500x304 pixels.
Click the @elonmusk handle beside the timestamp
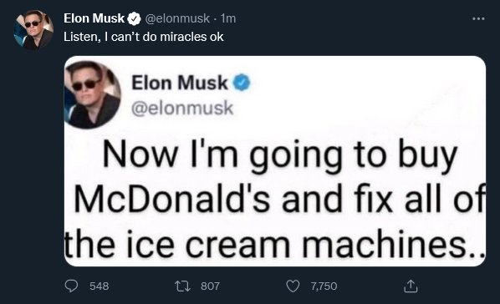pyautogui.click(x=177, y=18)
